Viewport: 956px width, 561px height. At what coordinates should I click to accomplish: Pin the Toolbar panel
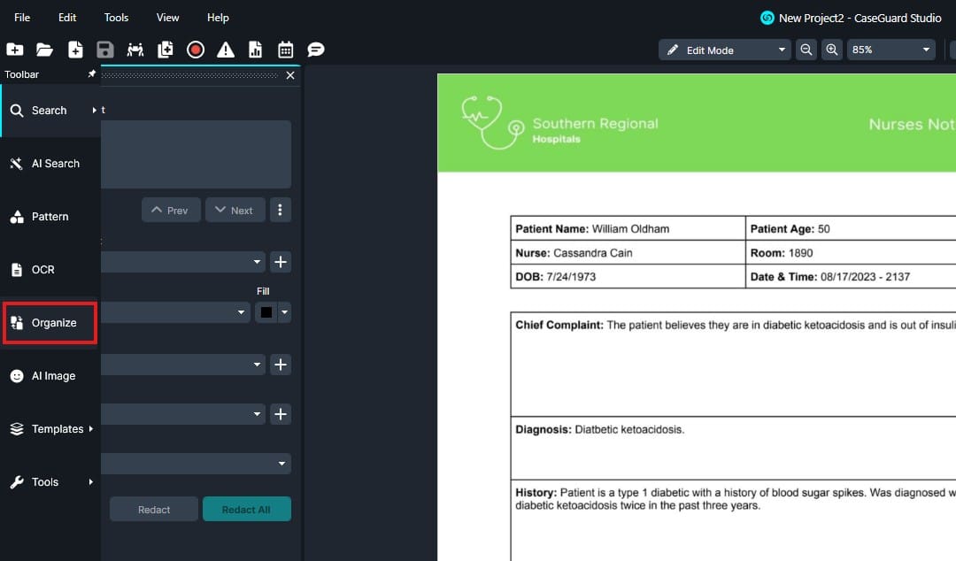coord(91,73)
